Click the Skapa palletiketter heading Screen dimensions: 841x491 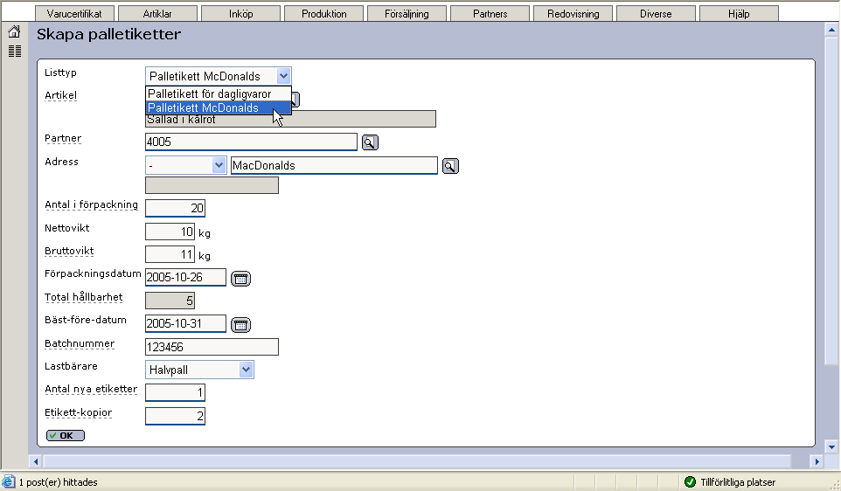(x=109, y=35)
